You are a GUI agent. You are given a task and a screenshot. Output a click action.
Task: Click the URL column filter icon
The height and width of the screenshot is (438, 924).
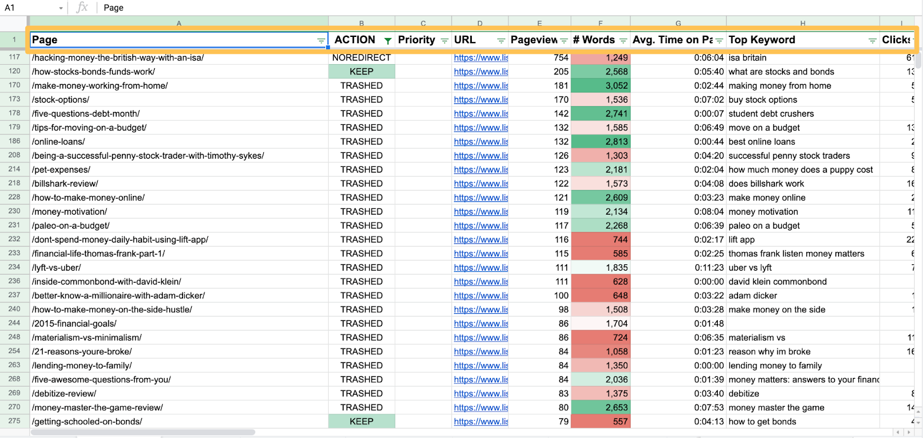[x=501, y=40]
